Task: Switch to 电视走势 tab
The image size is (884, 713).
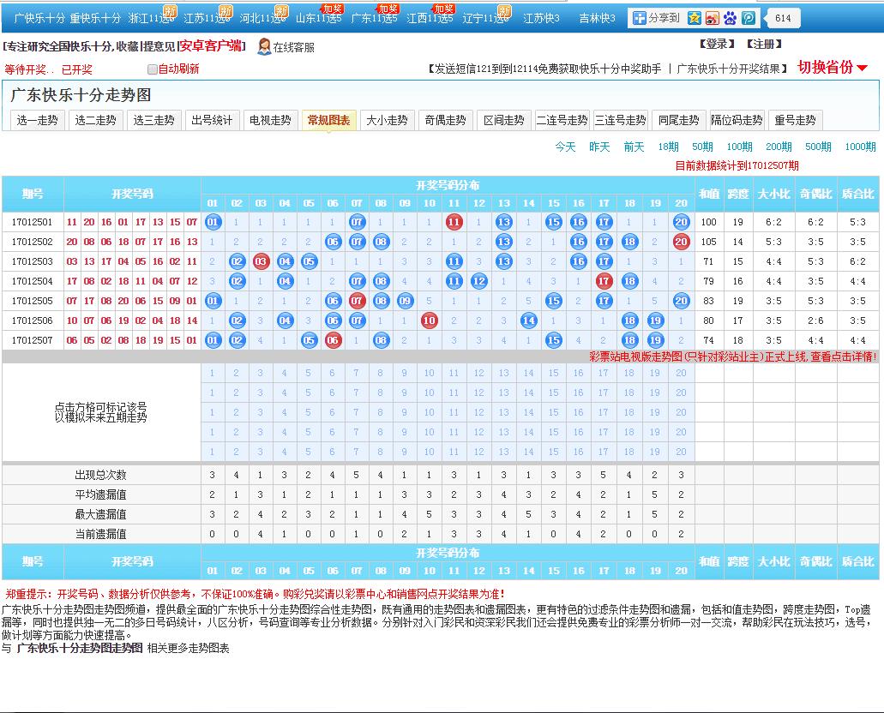Action: click(x=270, y=120)
